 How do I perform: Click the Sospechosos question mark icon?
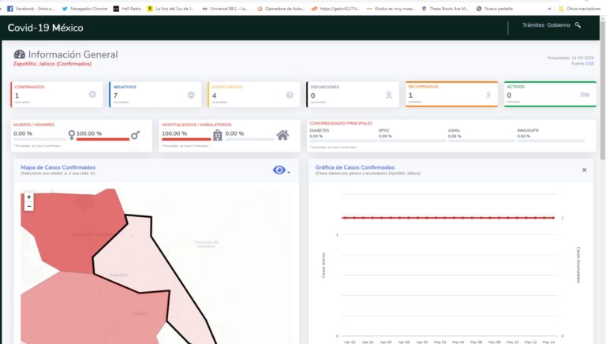(x=290, y=95)
